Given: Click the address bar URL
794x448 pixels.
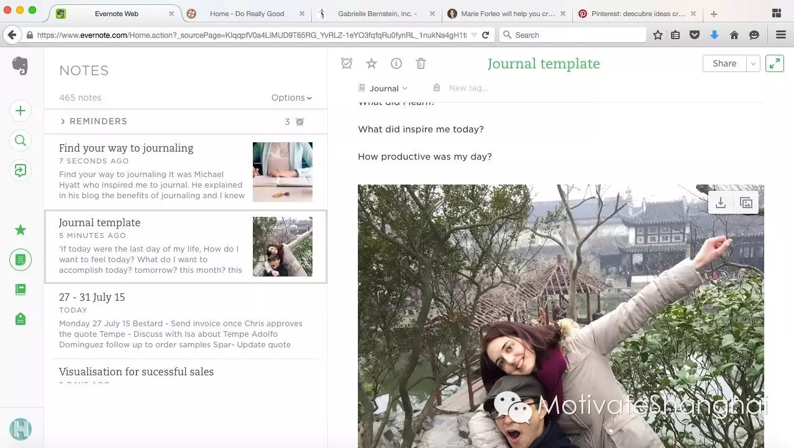Looking at the screenshot, I should pyautogui.click(x=251, y=35).
